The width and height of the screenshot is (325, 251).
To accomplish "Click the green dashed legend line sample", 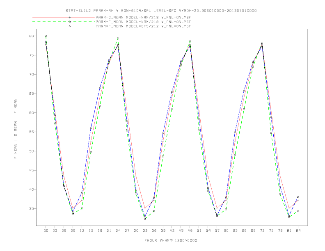I will point(64,22).
